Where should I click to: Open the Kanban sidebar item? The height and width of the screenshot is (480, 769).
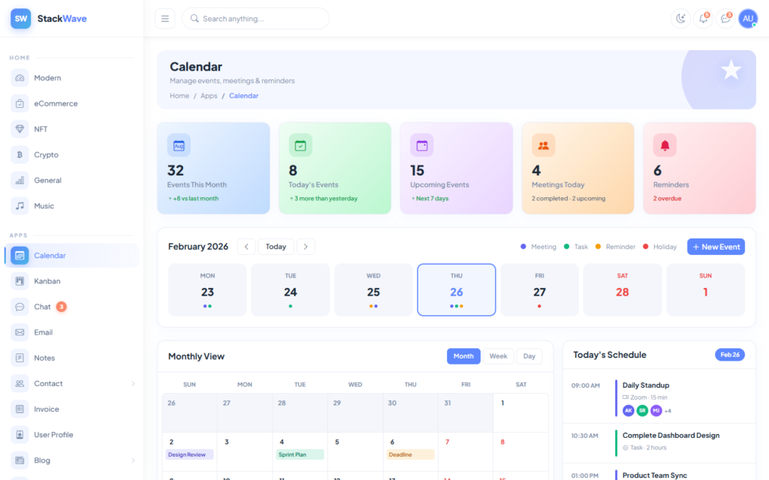click(x=72, y=281)
